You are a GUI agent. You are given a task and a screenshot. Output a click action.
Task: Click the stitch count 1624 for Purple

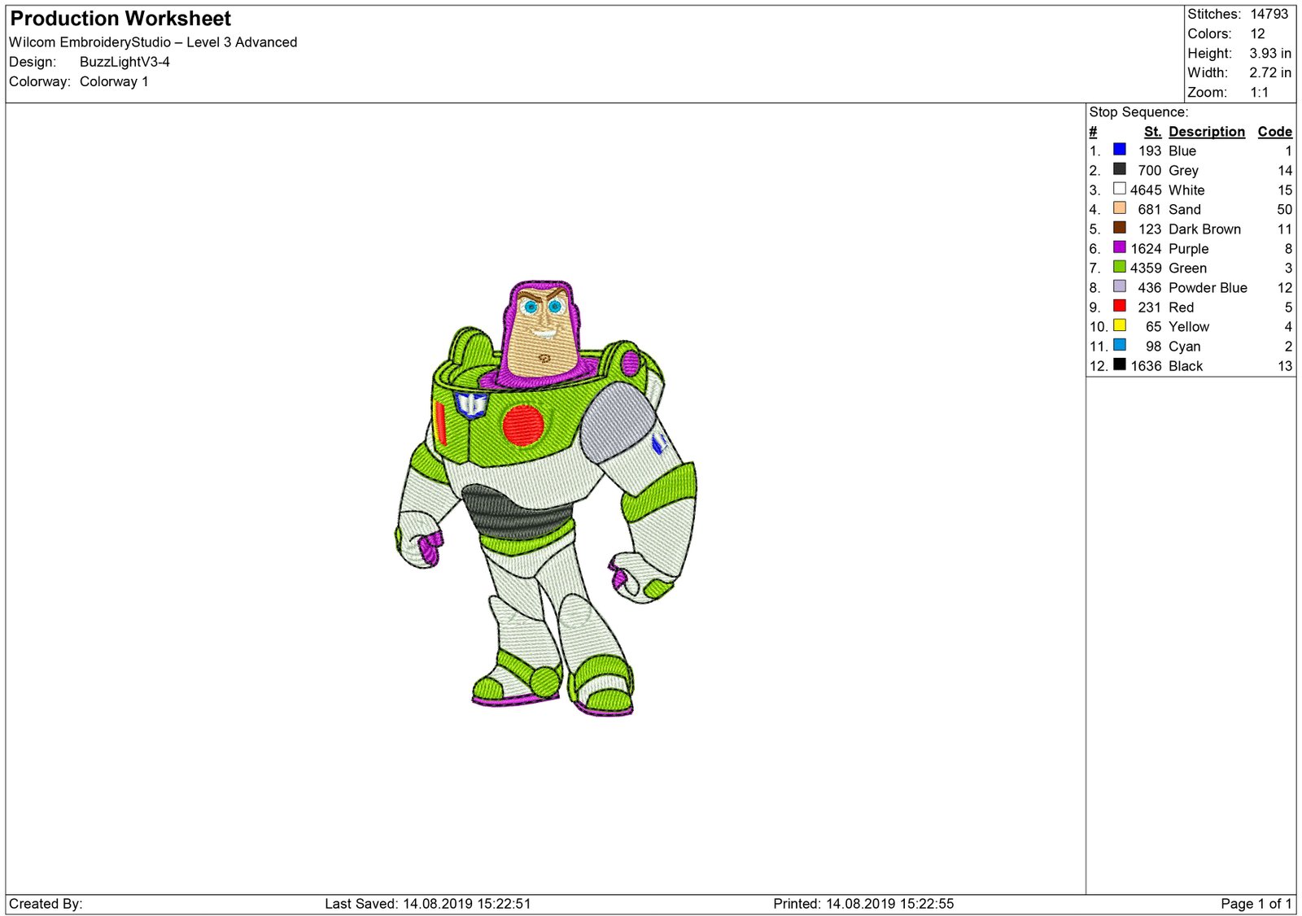click(x=1146, y=249)
